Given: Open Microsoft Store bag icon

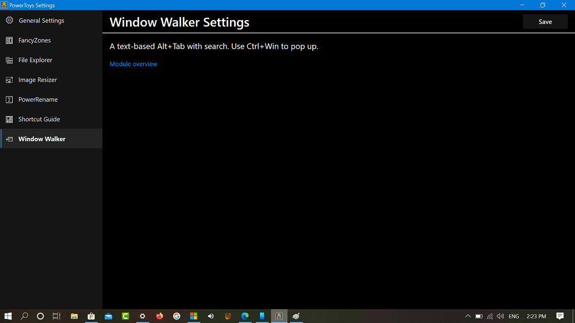Looking at the screenshot, I should pyautogui.click(x=91, y=316).
